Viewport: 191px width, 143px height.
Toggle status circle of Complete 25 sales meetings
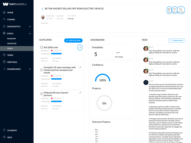pyautogui.click(x=42, y=70)
